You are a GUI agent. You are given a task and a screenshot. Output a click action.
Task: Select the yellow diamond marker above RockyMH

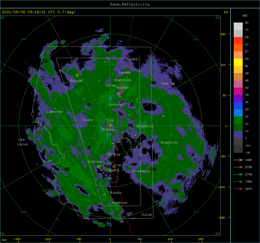(x=77, y=75)
